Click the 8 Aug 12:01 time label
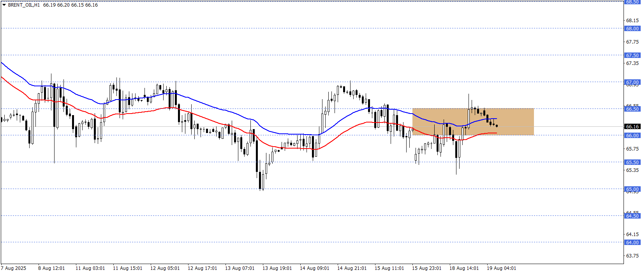 click(x=51, y=268)
